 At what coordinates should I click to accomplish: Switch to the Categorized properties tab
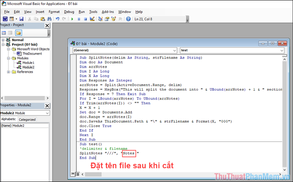coord(27,120)
